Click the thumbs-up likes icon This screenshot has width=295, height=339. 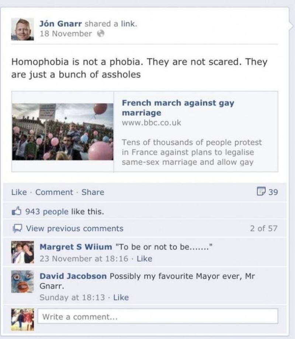[17, 211]
